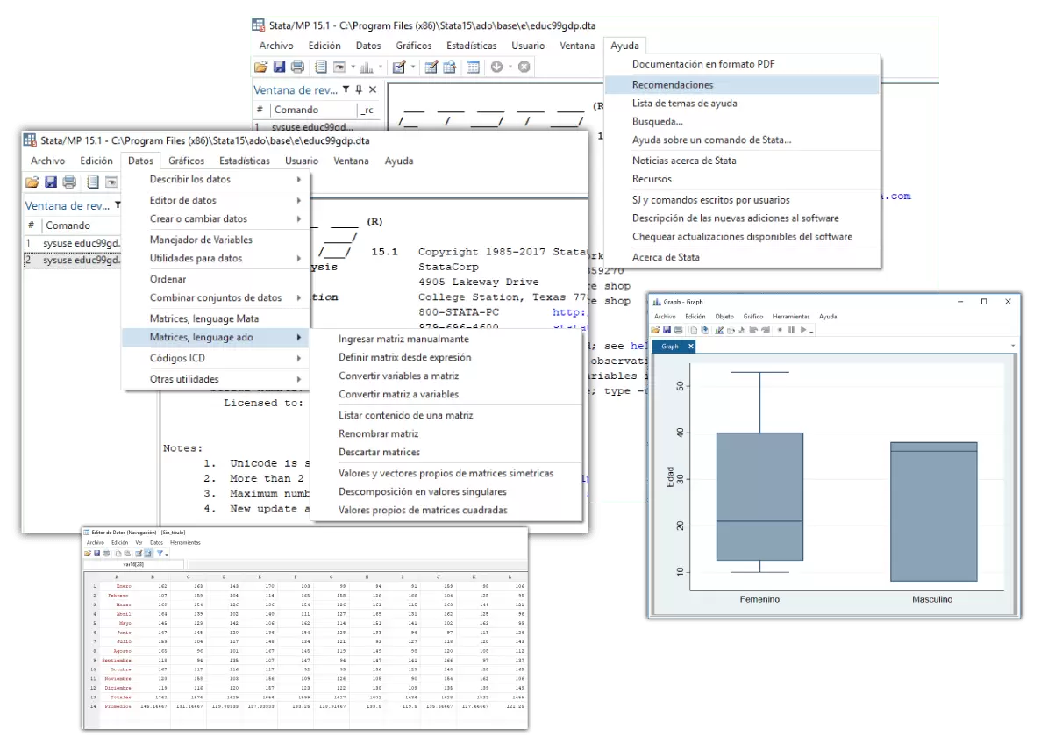Choose Chequear actualizaciones disponibles del software
Screen dimensions: 1041x744
[742, 237]
